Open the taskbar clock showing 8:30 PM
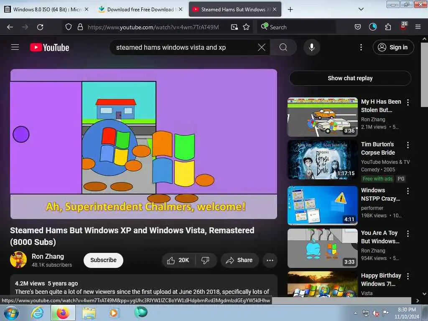 pyautogui.click(x=407, y=313)
